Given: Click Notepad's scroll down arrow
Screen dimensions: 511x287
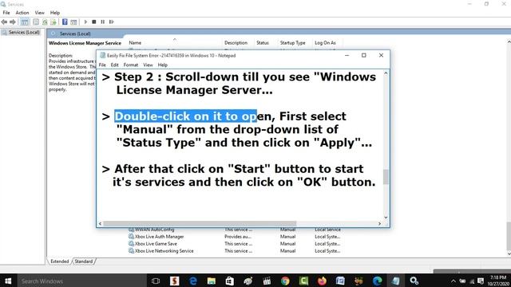Looking at the screenshot, I should (386, 218).
